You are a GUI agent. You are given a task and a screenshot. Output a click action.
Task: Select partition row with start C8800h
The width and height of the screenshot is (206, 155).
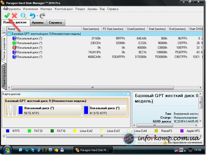[105, 48]
